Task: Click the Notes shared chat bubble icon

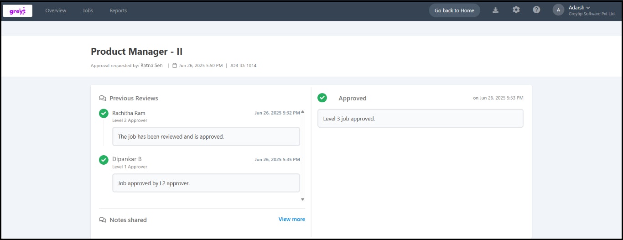Action: point(103,220)
